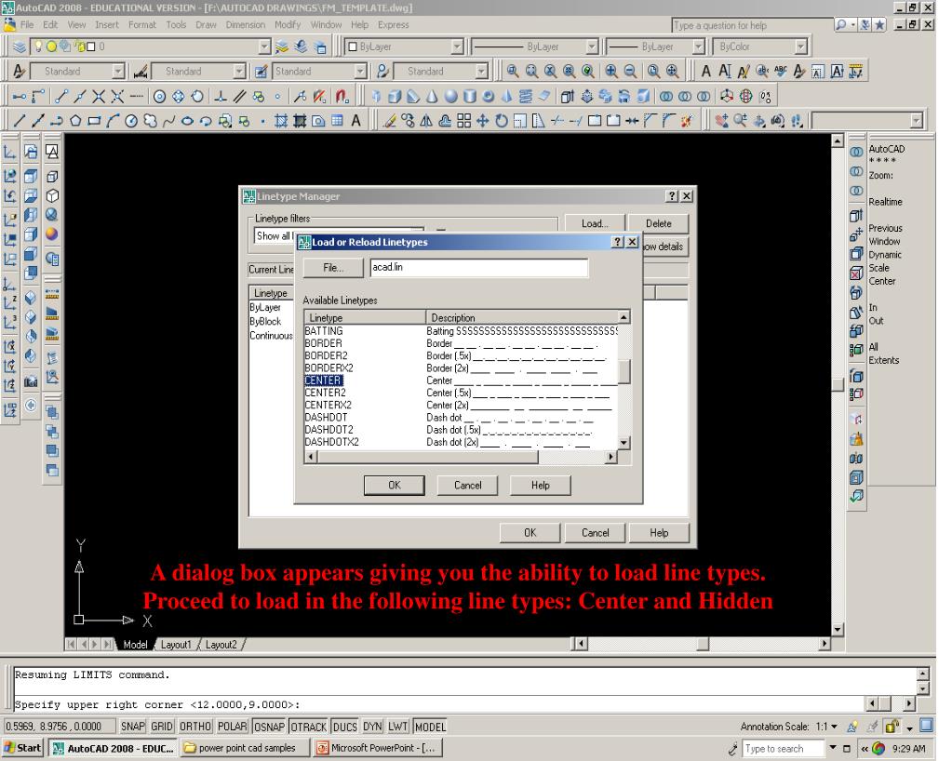This screenshot has height=761, width=952.
Task: Open the ByLayer color control dropdown
Action: (x=457, y=47)
